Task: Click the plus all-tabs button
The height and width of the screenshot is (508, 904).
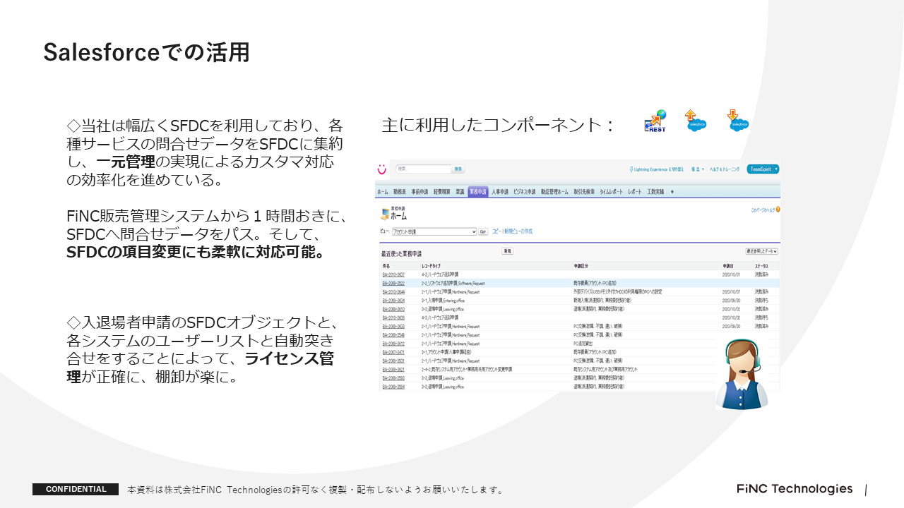Action: [672, 191]
